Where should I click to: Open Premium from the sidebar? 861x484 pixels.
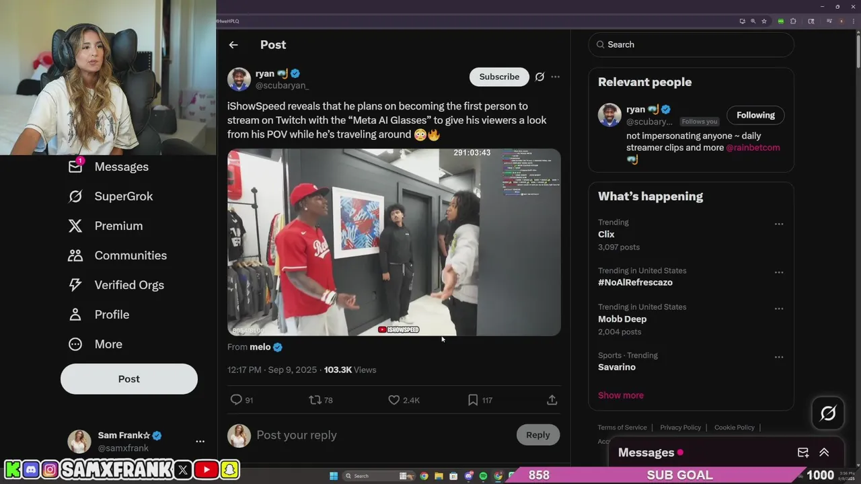[x=106, y=226]
